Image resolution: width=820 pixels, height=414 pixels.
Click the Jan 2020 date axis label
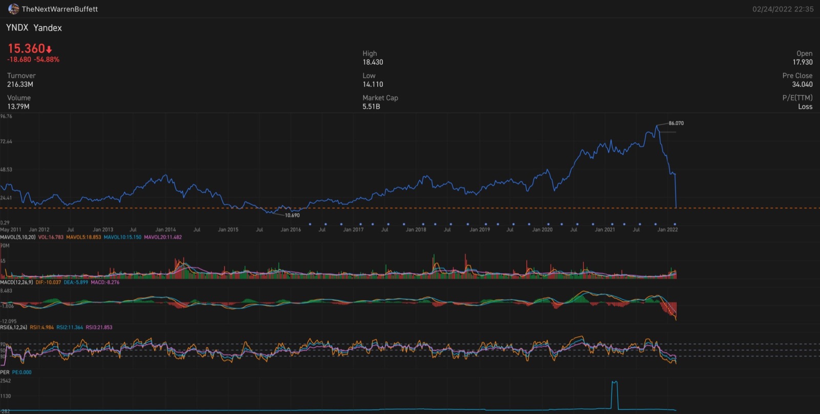pyautogui.click(x=542, y=230)
